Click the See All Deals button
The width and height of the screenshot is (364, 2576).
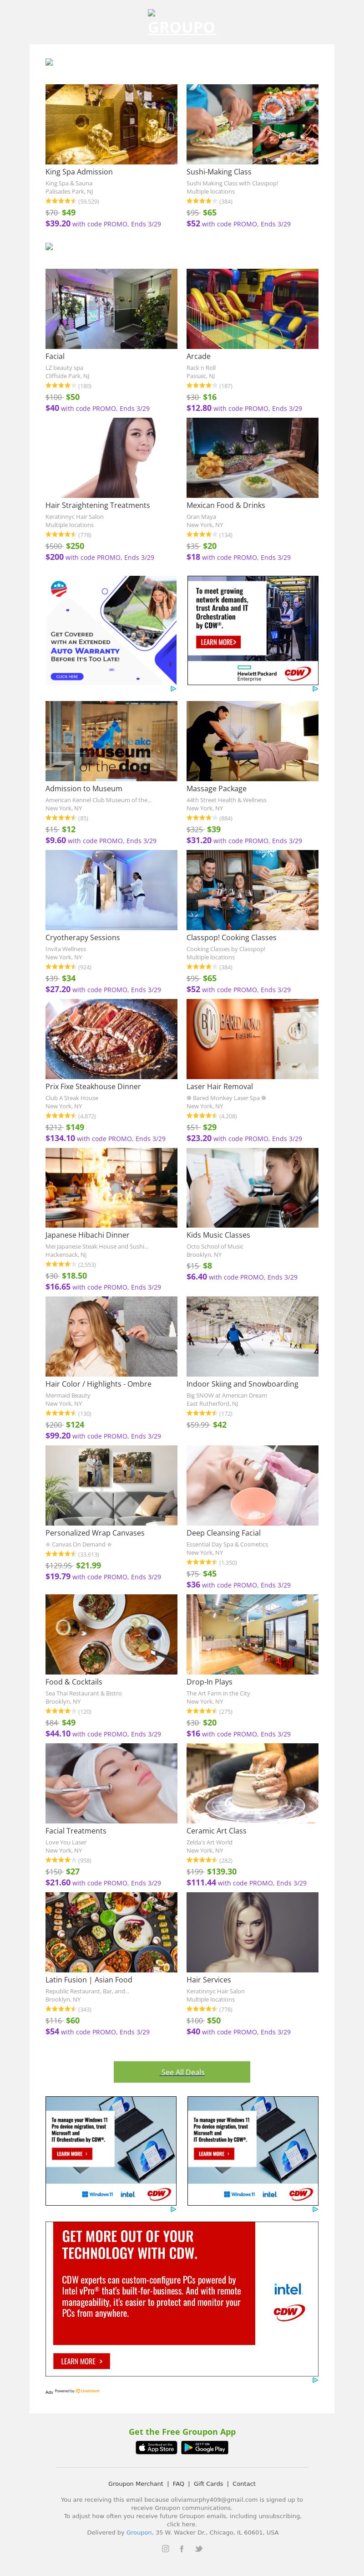(x=182, y=2071)
